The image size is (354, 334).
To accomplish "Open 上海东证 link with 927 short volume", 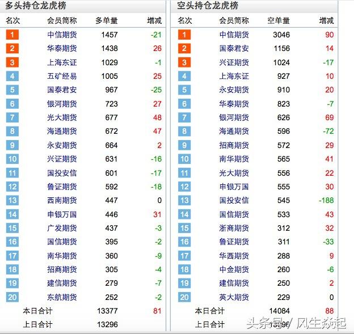I will click(x=234, y=76).
